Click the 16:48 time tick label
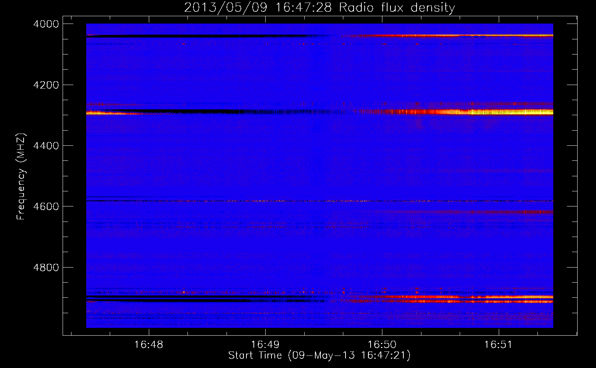The height and width of the screenshot is (368, 596). (148, 344)
